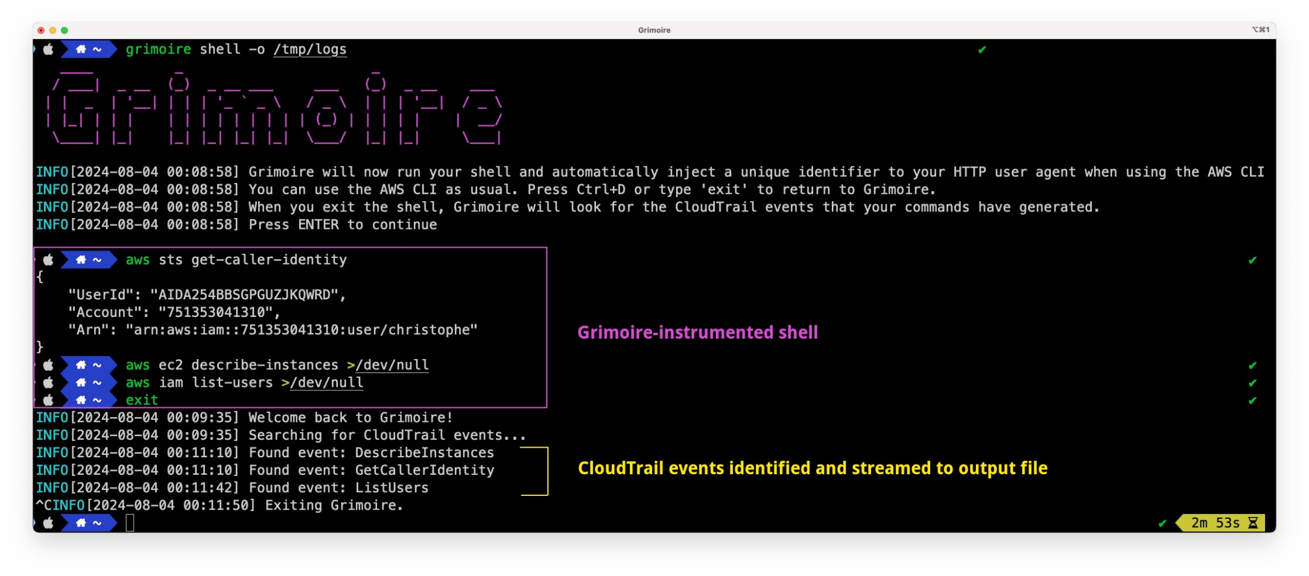Click 'Press ENTER to continue' log line
The width and height of the screenshot is (1309, 576).
pos(236,225)
